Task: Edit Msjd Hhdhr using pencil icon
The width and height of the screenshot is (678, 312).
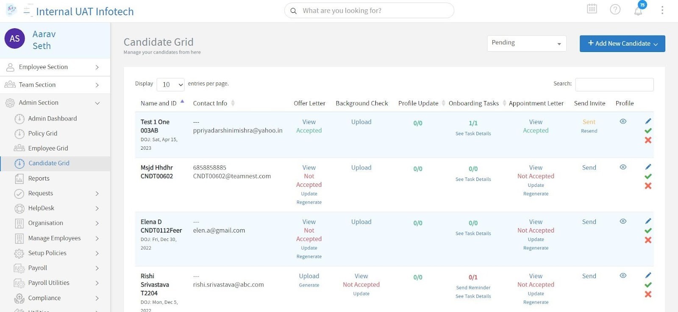Action: click(x=648, y=167)
